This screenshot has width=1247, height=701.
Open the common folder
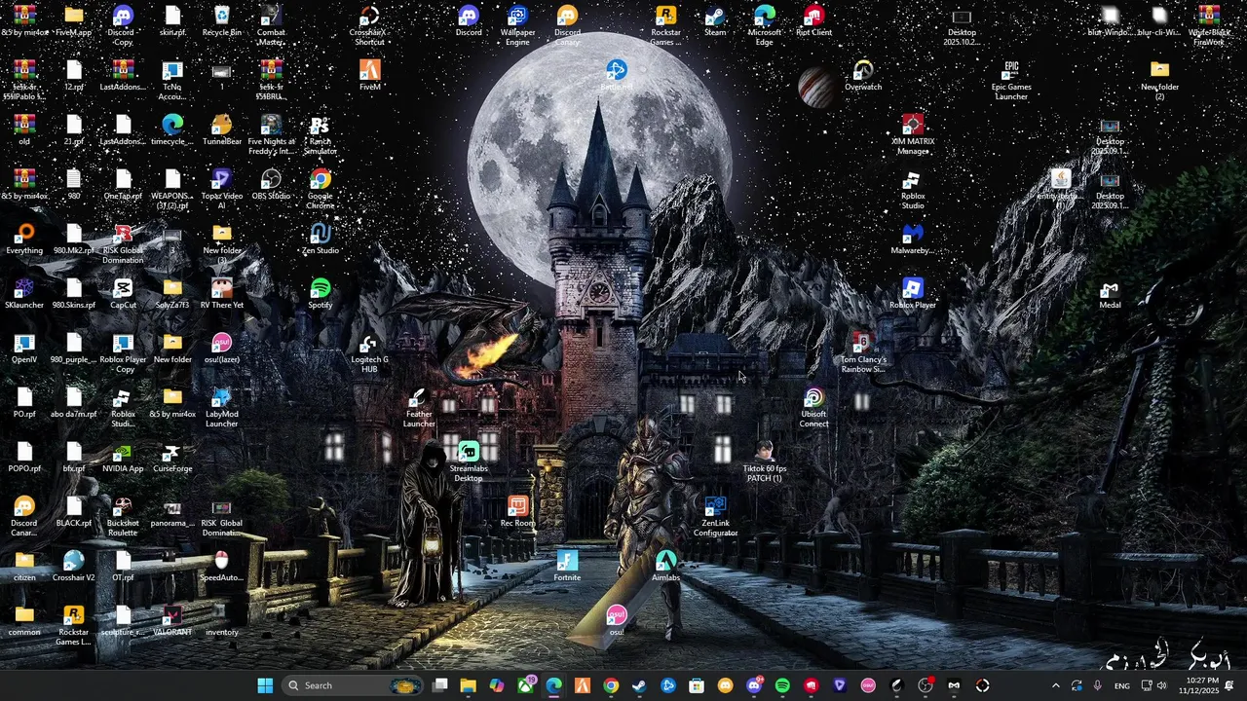(x=24, y=621)
